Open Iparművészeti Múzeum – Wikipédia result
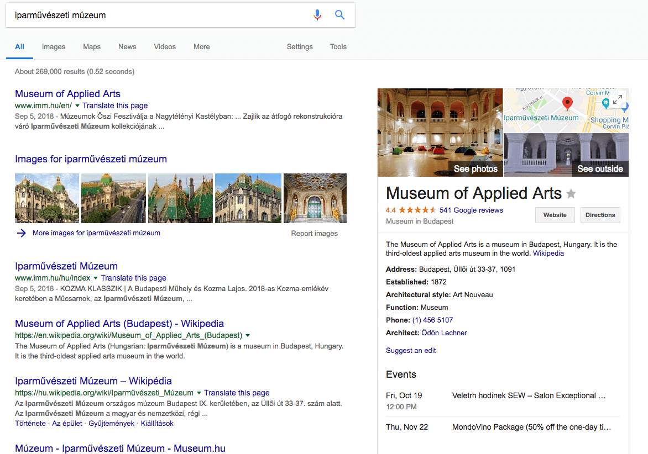This screenshot has width=648, height=454. [x=93, y=381]
